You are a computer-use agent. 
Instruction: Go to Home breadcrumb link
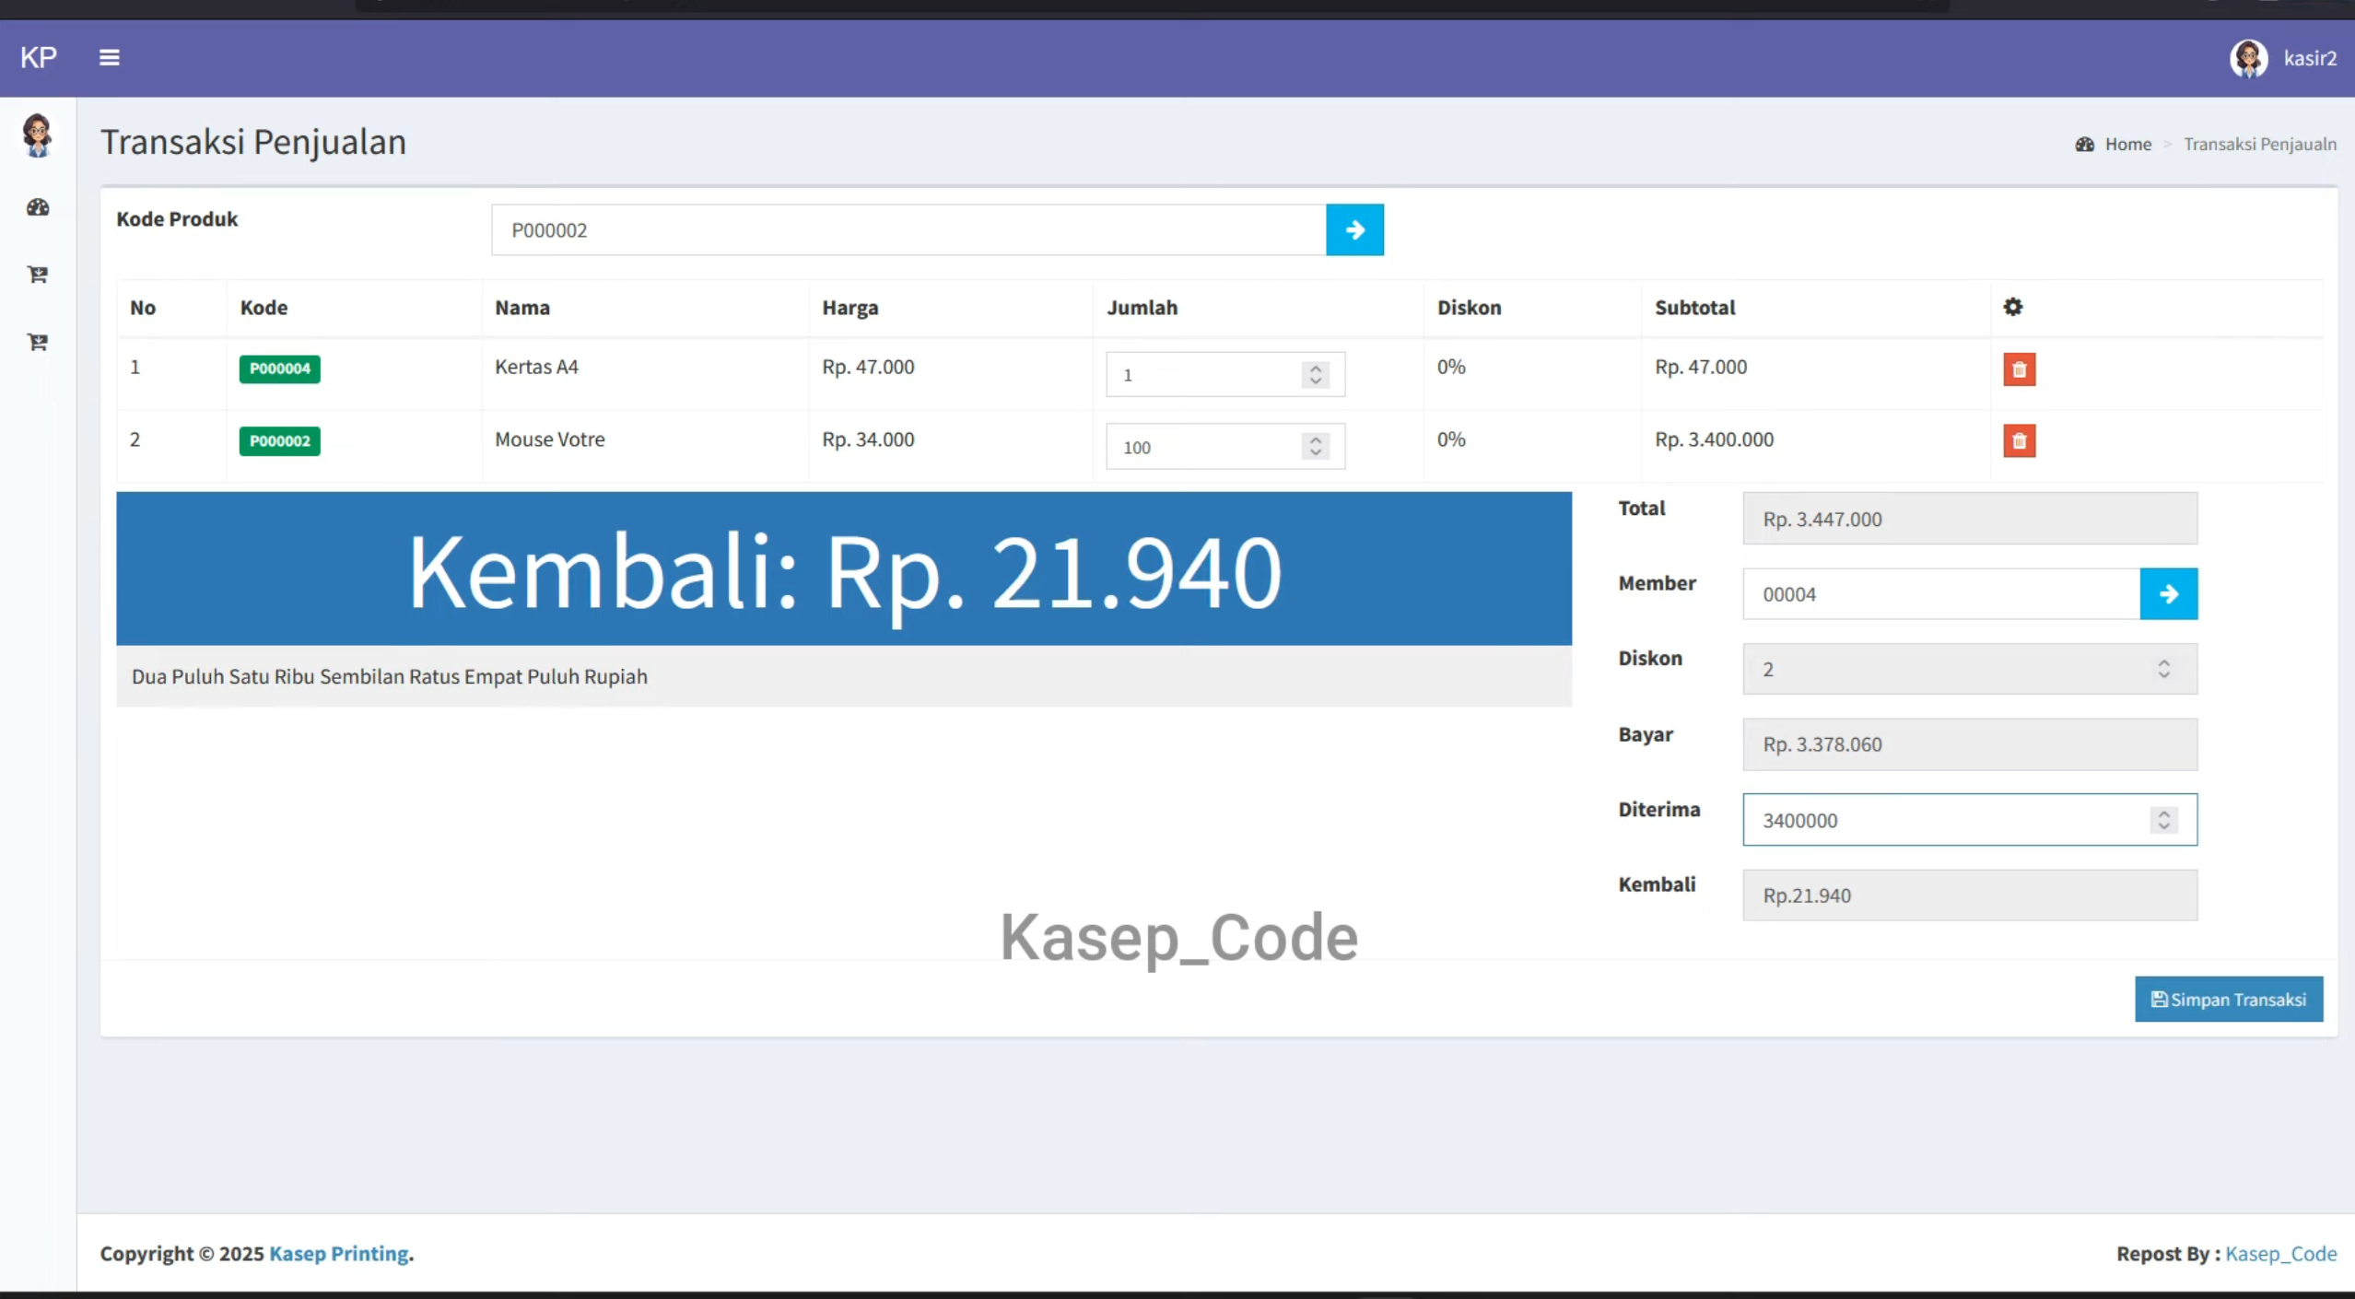2127,145
